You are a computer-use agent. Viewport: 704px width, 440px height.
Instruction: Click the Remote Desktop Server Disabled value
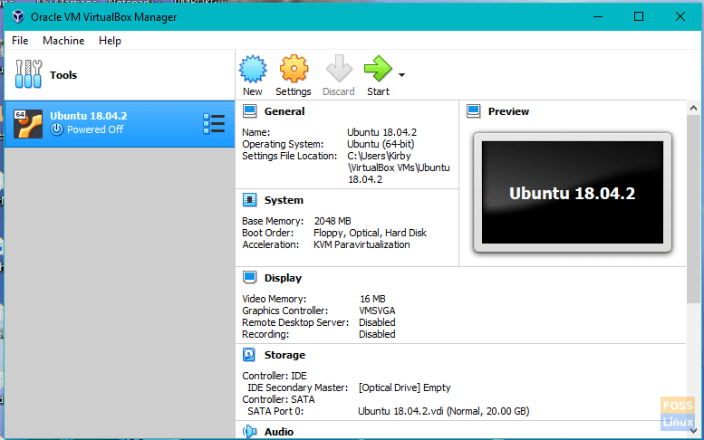tap(377, 322)
